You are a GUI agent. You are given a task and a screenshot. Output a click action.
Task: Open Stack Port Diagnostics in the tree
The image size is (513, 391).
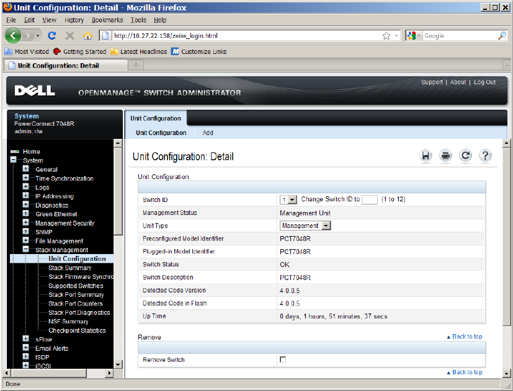(79, 312)
